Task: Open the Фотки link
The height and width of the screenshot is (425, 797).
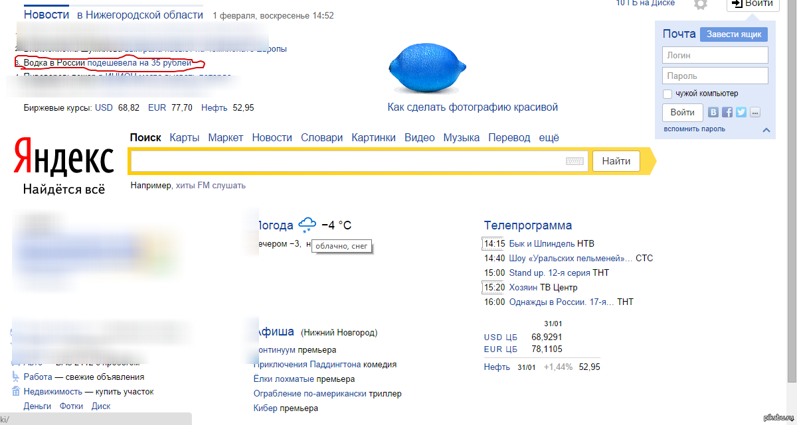Action: (x=71, y=406)
